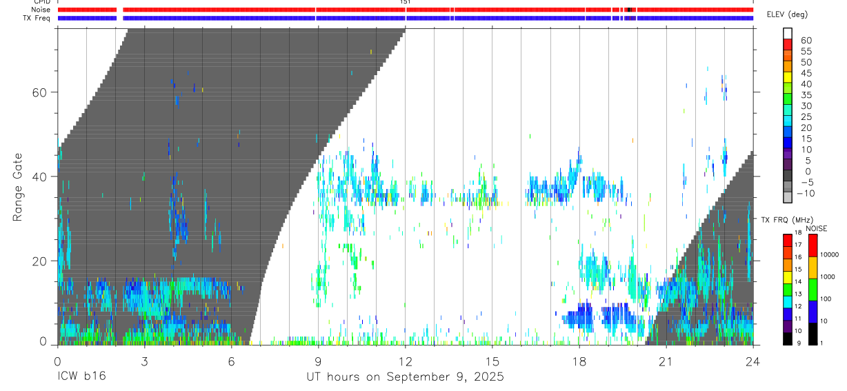Click x-axis tick label '3'
This screenshot has height=391, width=847.
point(144,361)
